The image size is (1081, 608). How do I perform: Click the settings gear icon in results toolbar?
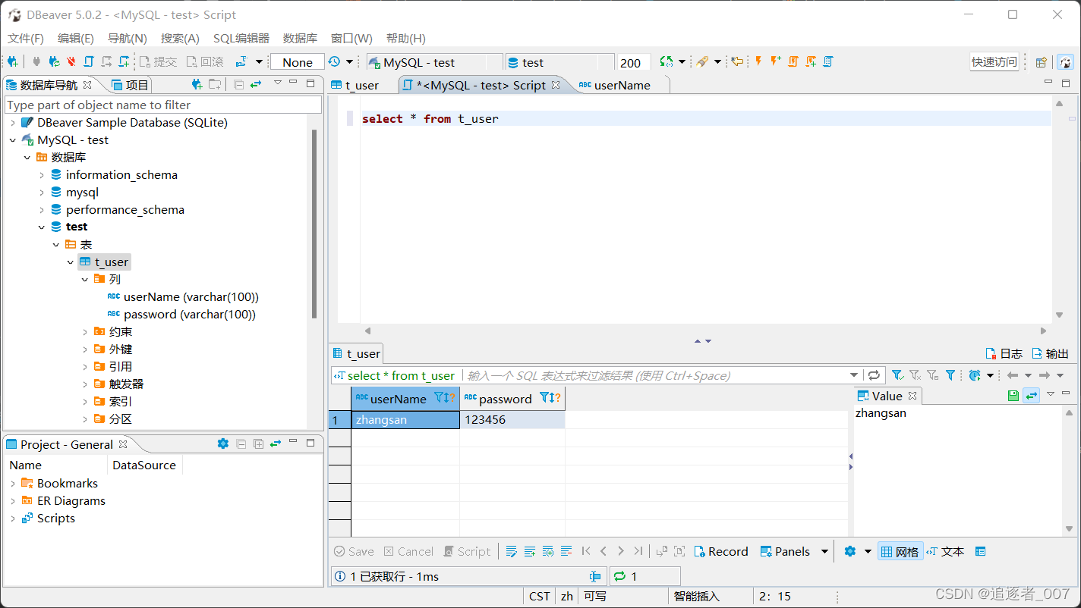849,551
